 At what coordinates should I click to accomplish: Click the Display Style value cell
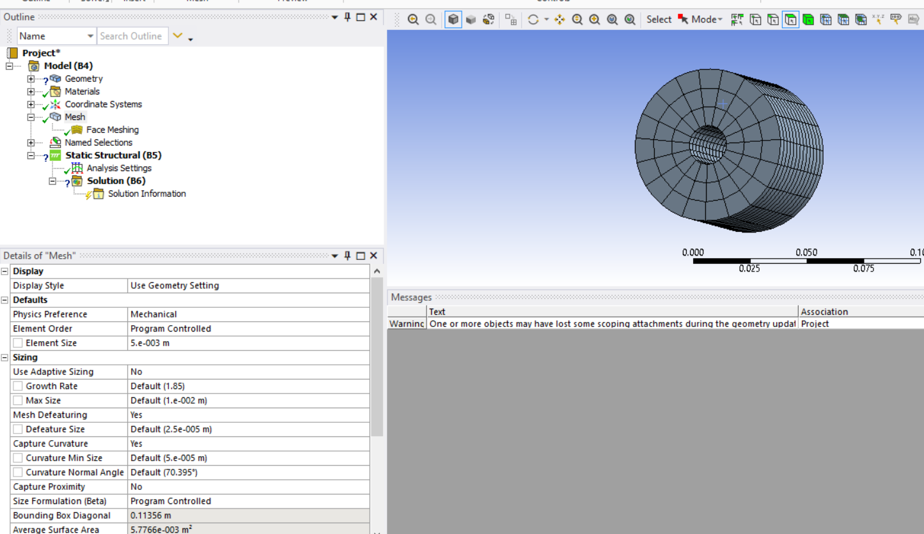click(x=249, y=286)
